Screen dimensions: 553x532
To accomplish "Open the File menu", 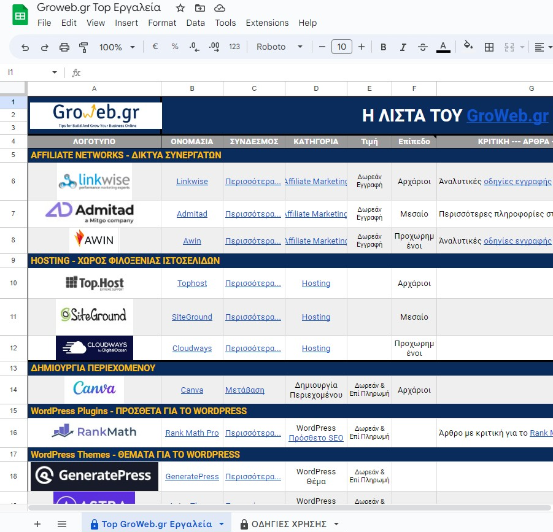I will (x=44, y=23).
